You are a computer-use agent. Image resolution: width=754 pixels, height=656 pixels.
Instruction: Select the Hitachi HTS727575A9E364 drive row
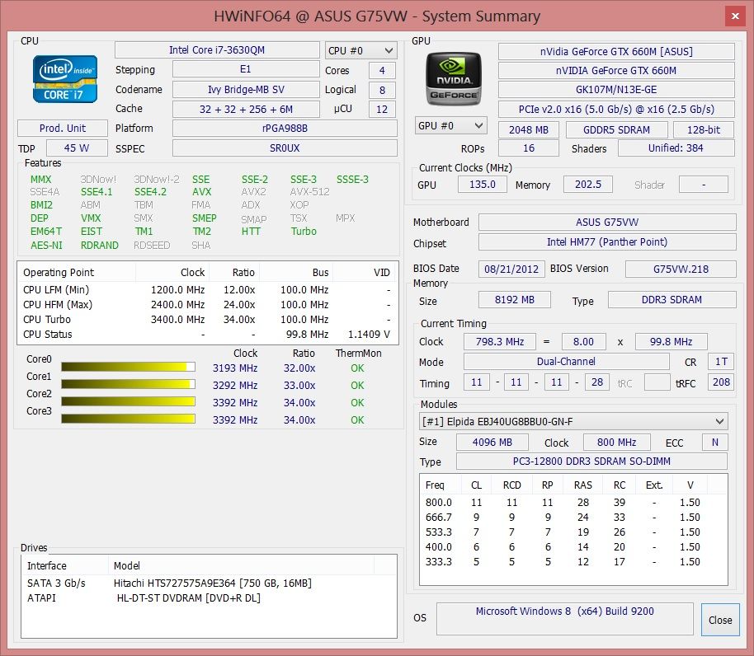point(209,583)
